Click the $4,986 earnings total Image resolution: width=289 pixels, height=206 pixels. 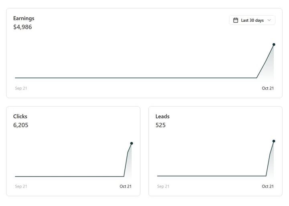pos(22,27)
